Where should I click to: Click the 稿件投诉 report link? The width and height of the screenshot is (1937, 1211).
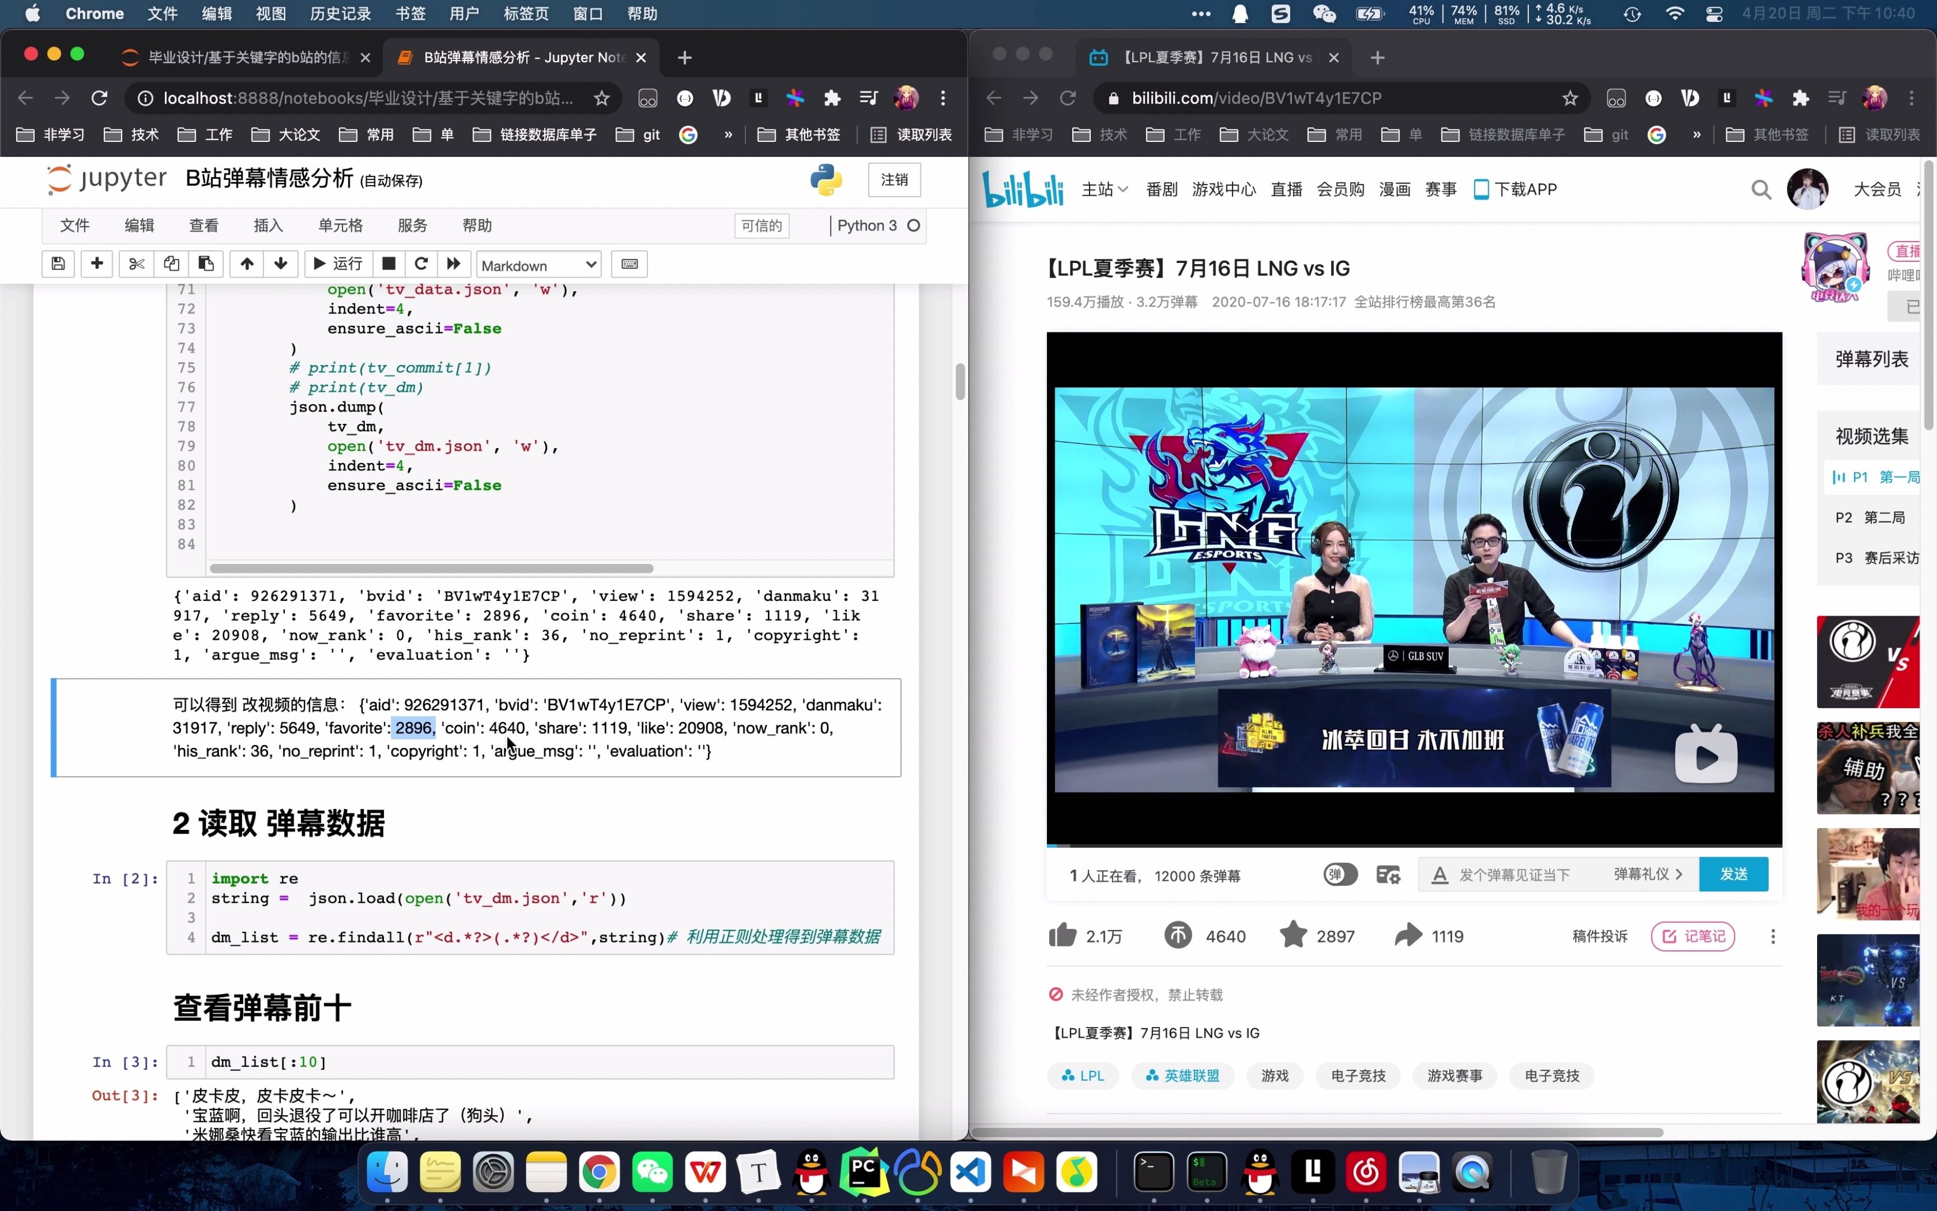click(1599, 936)
